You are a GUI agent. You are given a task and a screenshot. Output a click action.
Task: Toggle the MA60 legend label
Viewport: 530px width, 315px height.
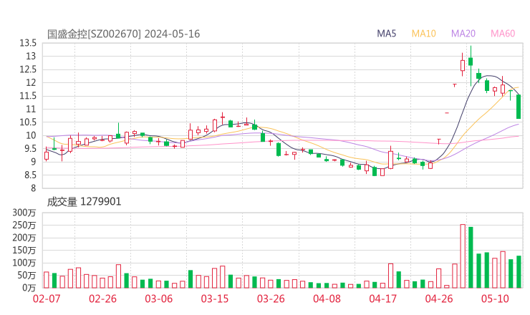click(503, 34)
